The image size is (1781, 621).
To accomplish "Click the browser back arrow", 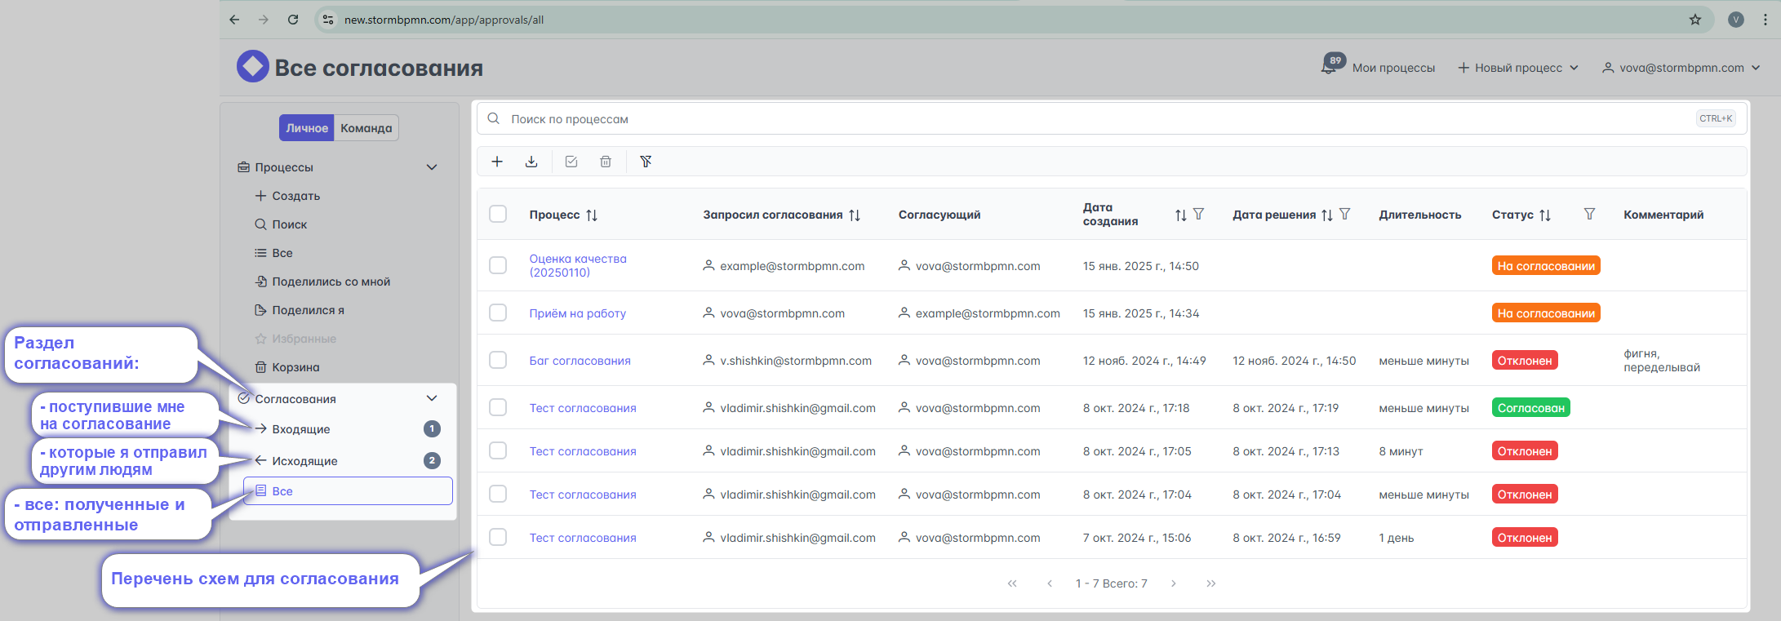I will 234,20.
